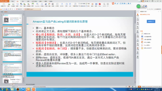Open header and footer settings

(x=75, y=5)
